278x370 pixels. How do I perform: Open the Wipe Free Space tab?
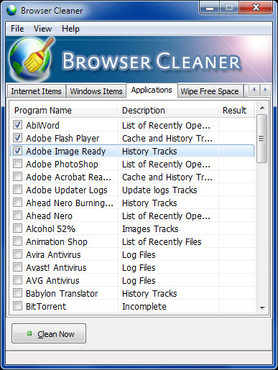[x=210, y=91]
